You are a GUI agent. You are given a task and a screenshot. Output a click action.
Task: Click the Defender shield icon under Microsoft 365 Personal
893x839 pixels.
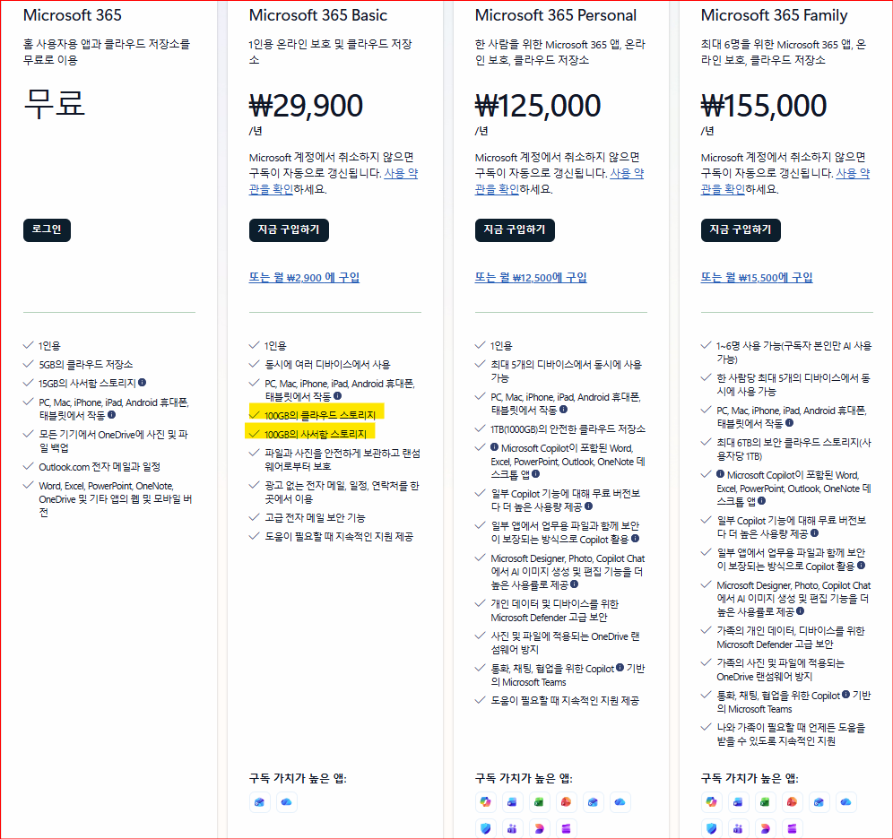point(485,828)
